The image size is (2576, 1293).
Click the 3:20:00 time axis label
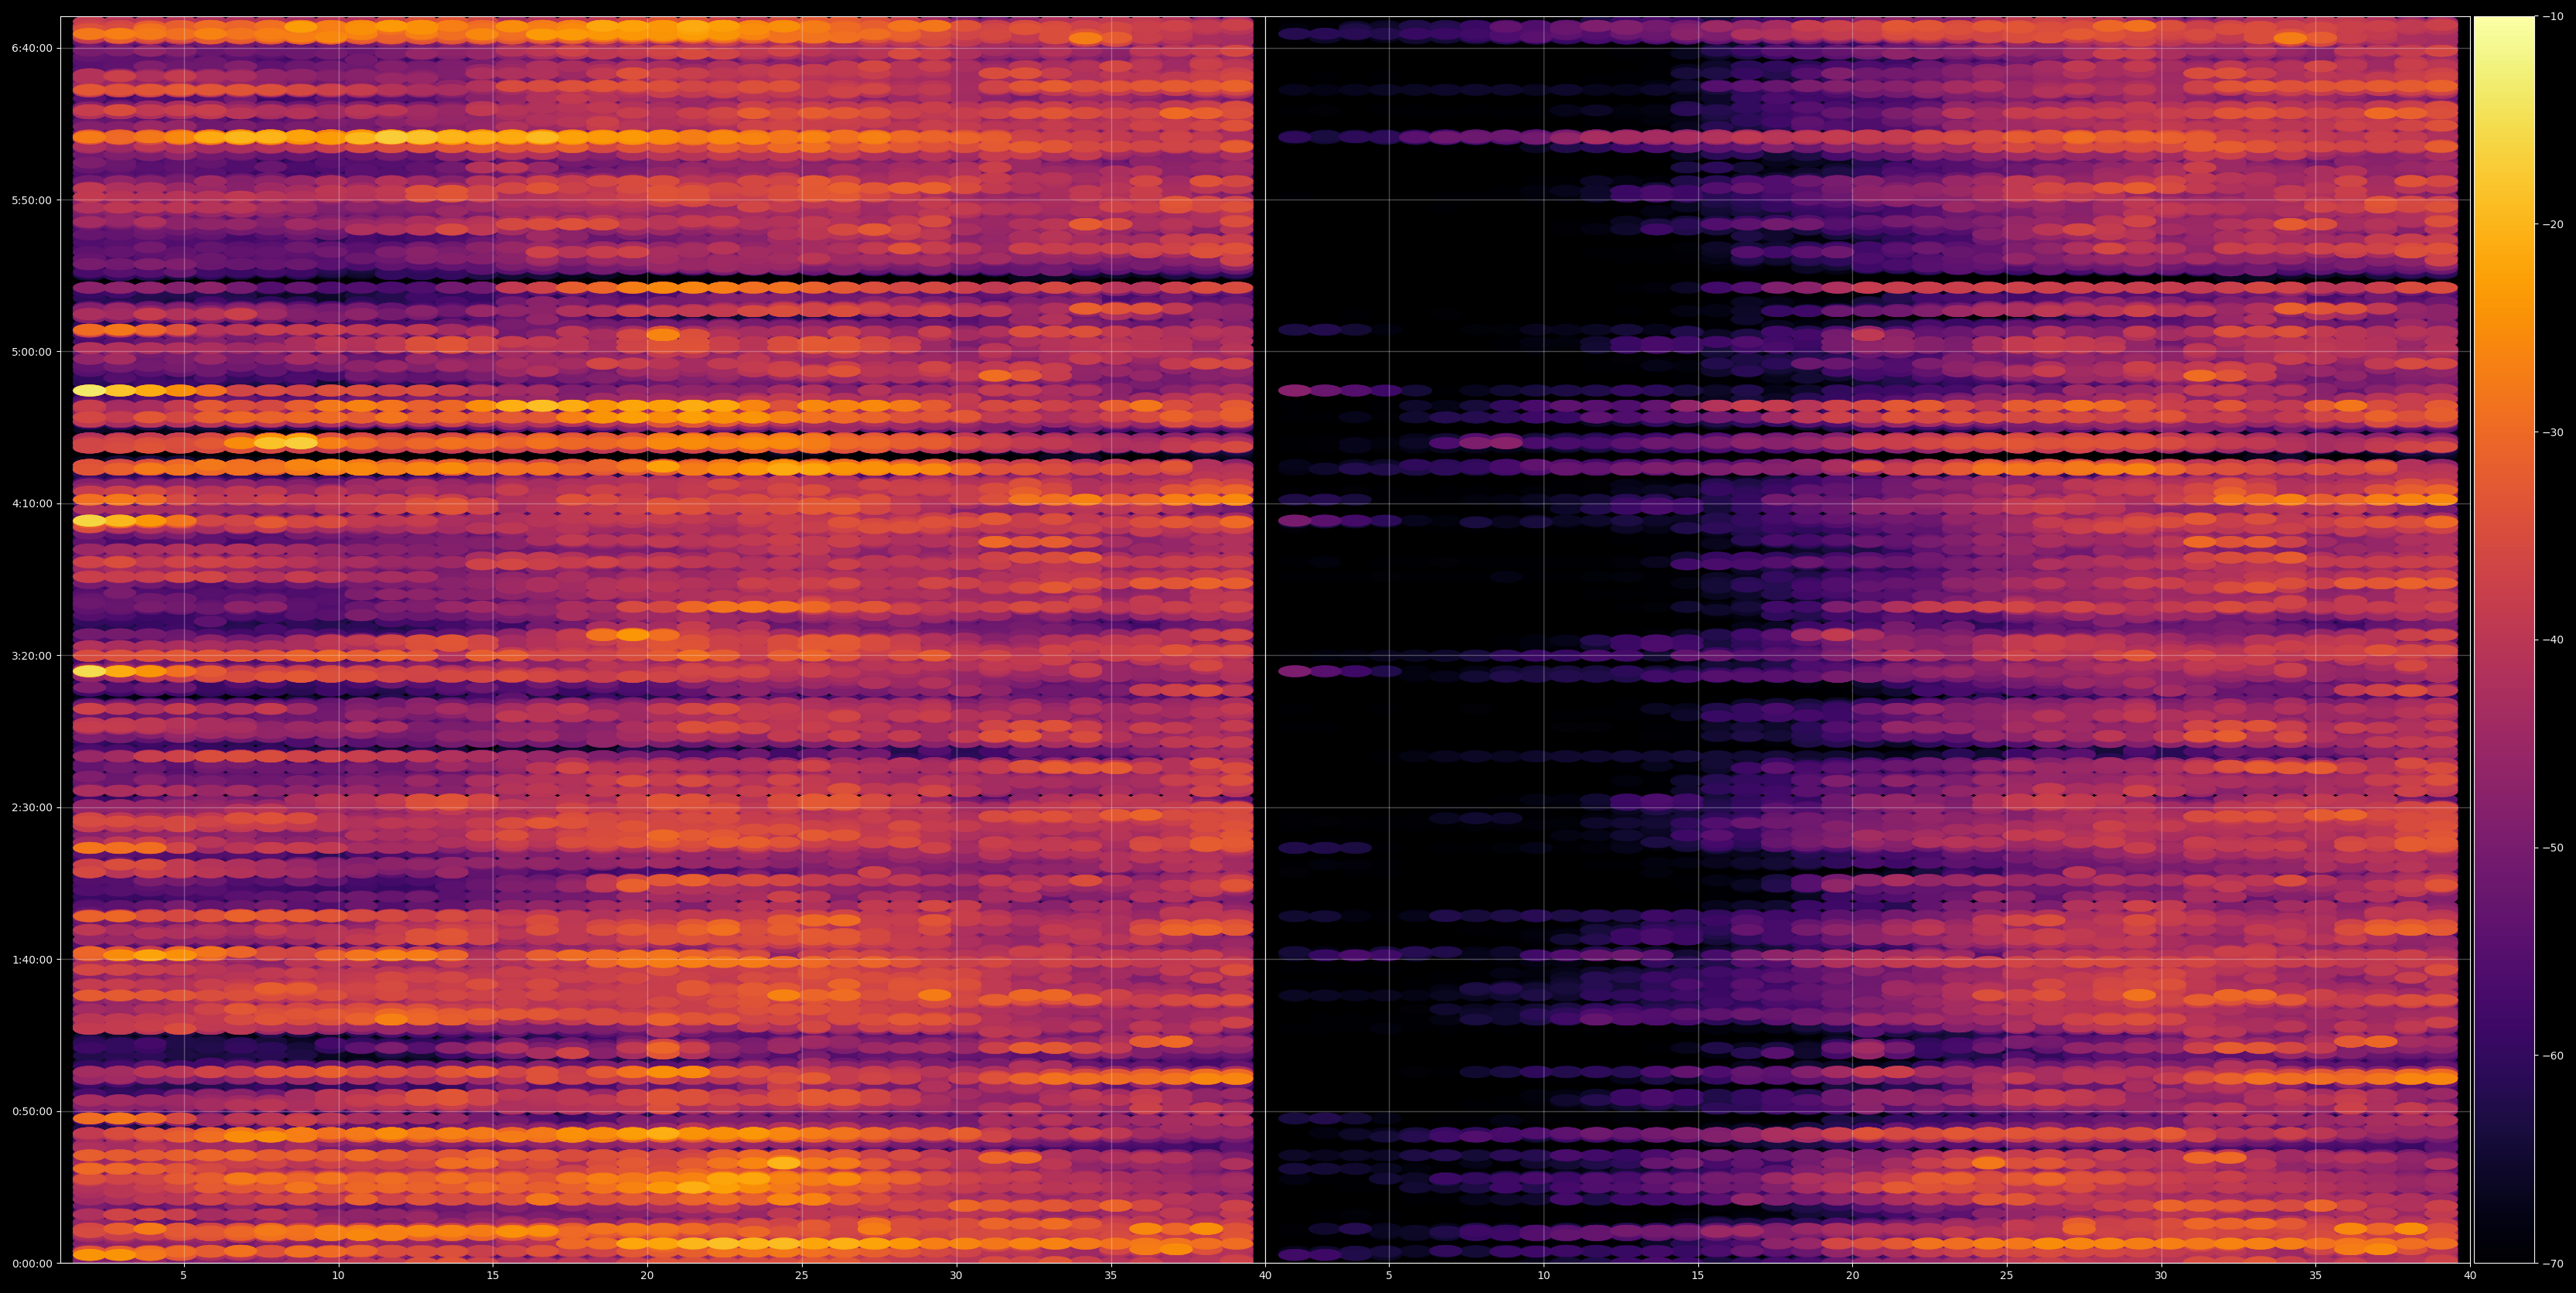point(31,656)
